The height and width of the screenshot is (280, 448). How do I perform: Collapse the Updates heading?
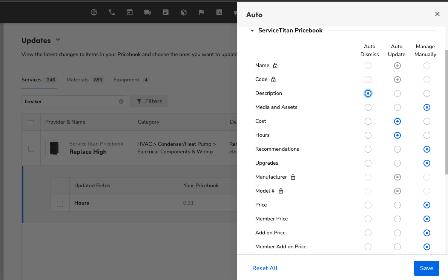pyautogui.click(x=58, y=40)
